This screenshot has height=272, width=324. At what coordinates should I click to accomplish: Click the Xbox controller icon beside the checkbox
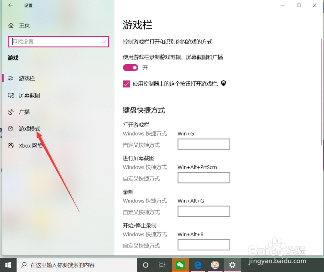224,83
